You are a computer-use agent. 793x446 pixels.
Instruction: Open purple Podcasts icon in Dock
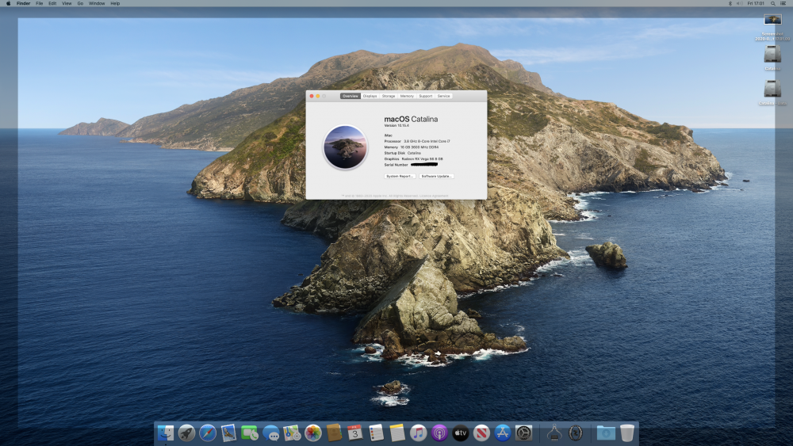click(439, 433)
